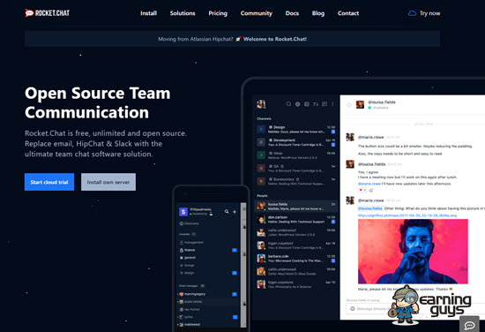Click the Start cloud trial button
Viewport: 485px width, 332px height.
coord(49,182)
